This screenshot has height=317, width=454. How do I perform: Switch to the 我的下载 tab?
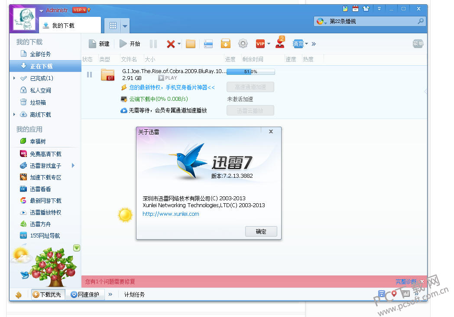[70, 26]
